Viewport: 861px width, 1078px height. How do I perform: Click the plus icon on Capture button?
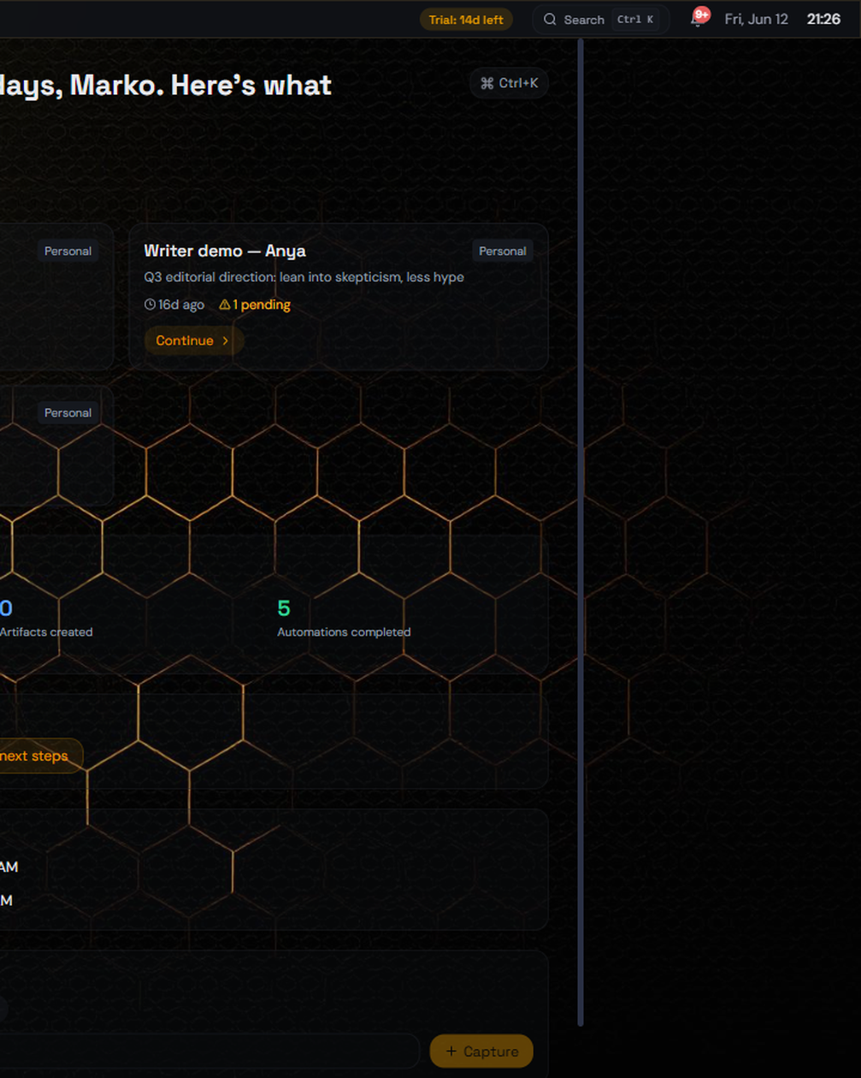[x=451, y=1051]
